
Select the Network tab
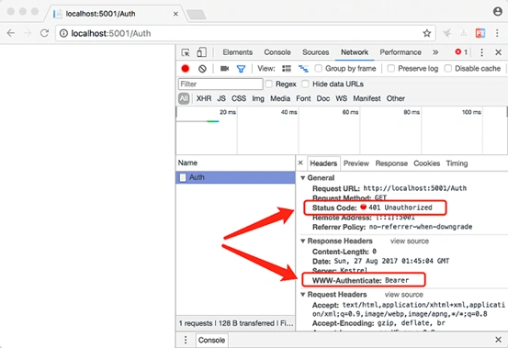[355, 52]
